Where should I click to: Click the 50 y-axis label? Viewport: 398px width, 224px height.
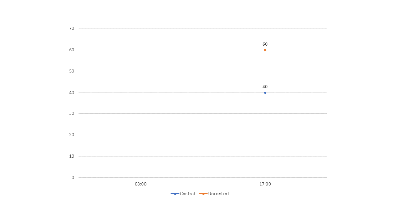(x=72, y=71)
